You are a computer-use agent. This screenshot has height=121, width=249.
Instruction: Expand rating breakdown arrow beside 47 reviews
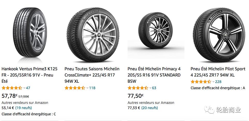(24, 88)
